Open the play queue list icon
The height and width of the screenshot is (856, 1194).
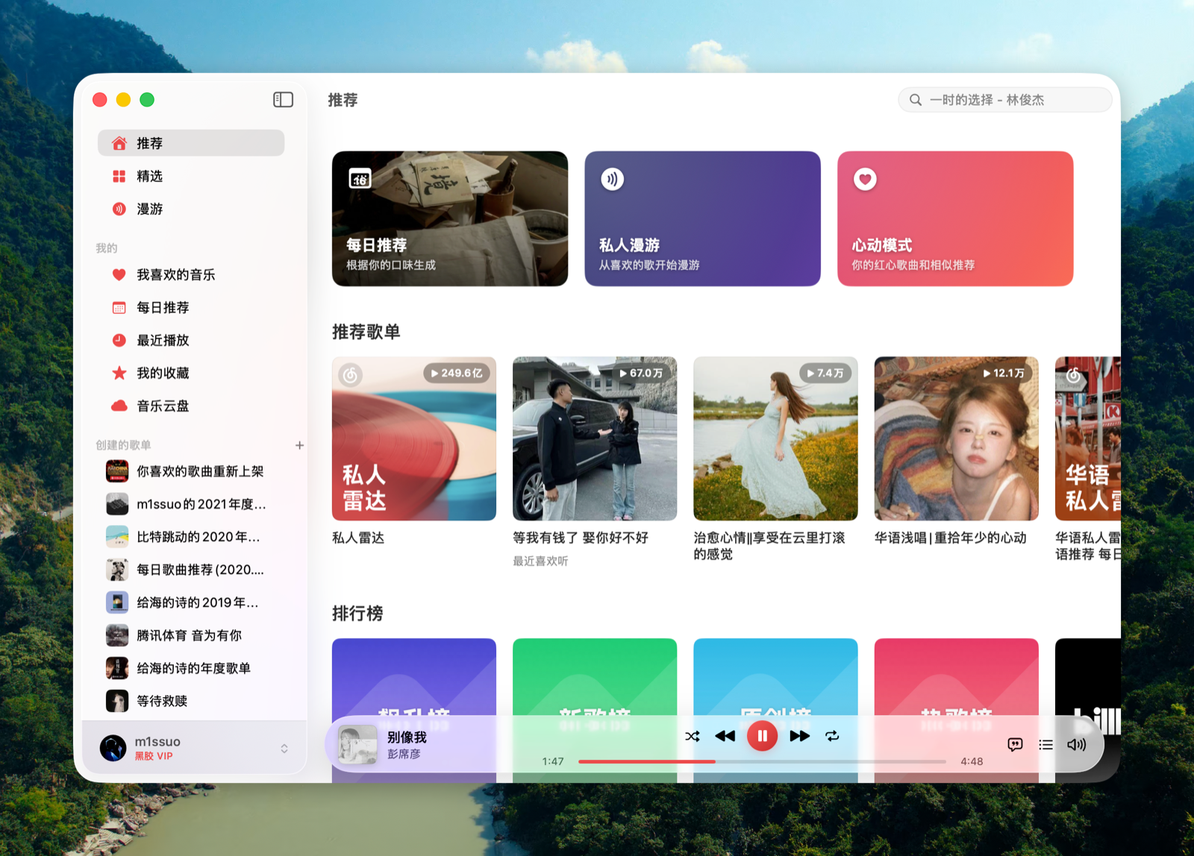click(x=1046, y=744)
